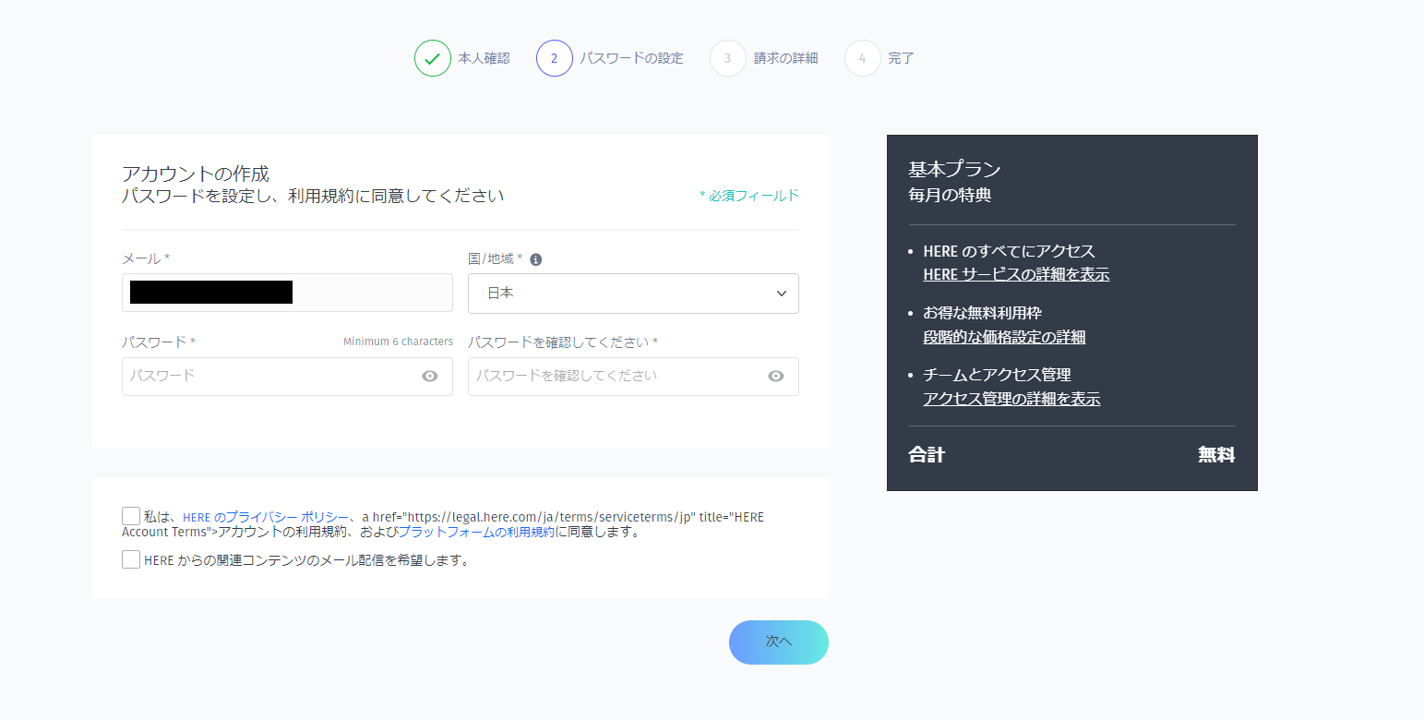
Task: Open HERE サービスの詳細を表示 link
Action: tap(1016, 274)
